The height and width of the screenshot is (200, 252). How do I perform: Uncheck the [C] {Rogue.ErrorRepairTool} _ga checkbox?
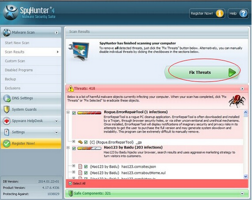coord(86,142)
